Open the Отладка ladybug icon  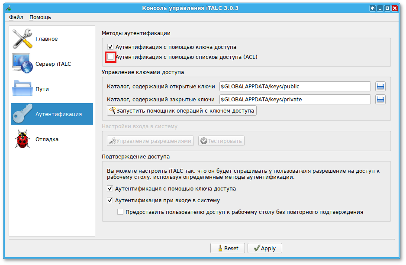[23, 139]
